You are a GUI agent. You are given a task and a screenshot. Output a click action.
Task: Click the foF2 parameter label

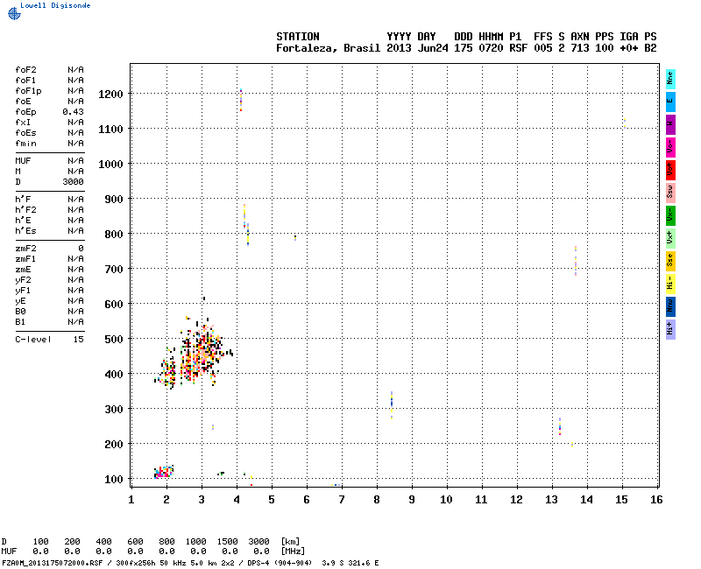coord(25,70)
